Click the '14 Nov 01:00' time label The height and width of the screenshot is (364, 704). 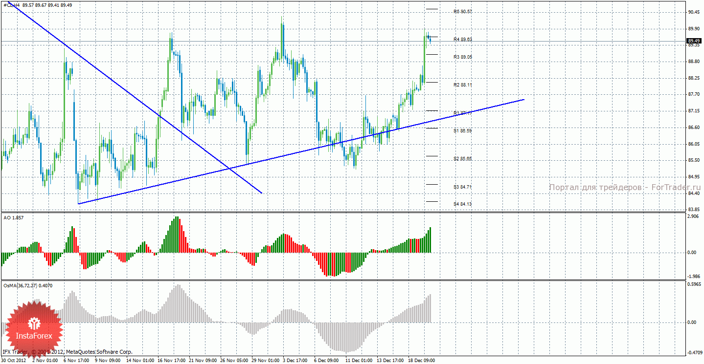point(141,361)
